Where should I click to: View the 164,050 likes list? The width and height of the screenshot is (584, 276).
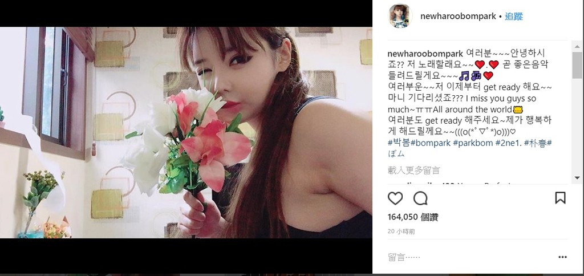(413, 217)
